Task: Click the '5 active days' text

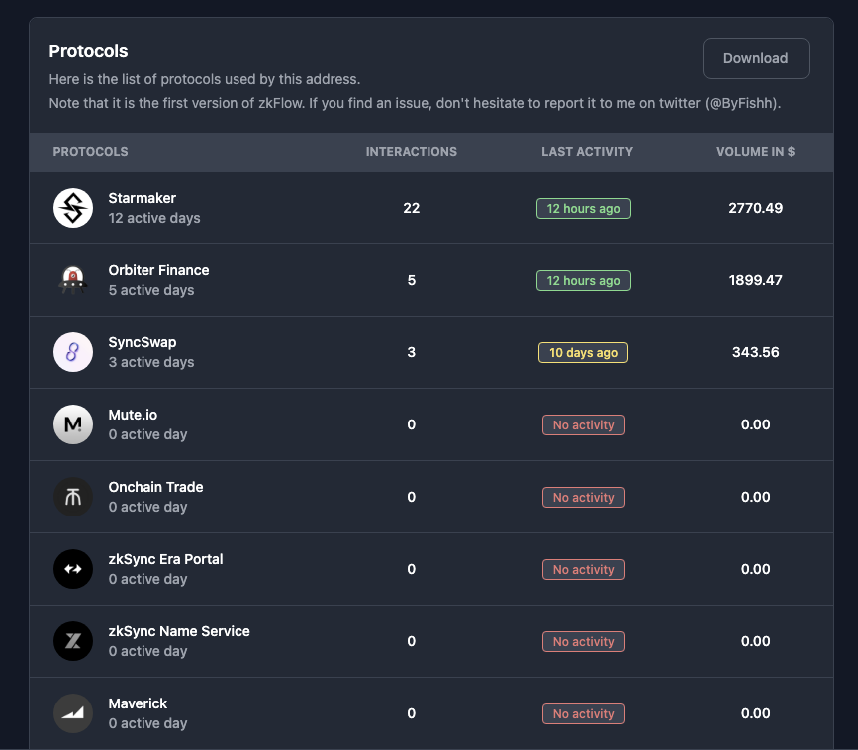Action: pos(151,290)
